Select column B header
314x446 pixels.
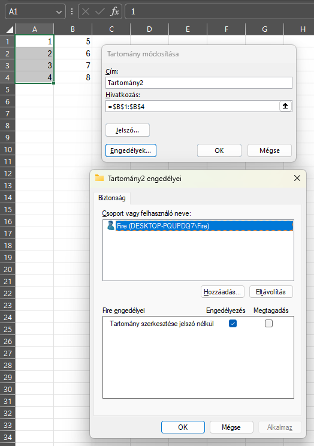coord(73,29)
